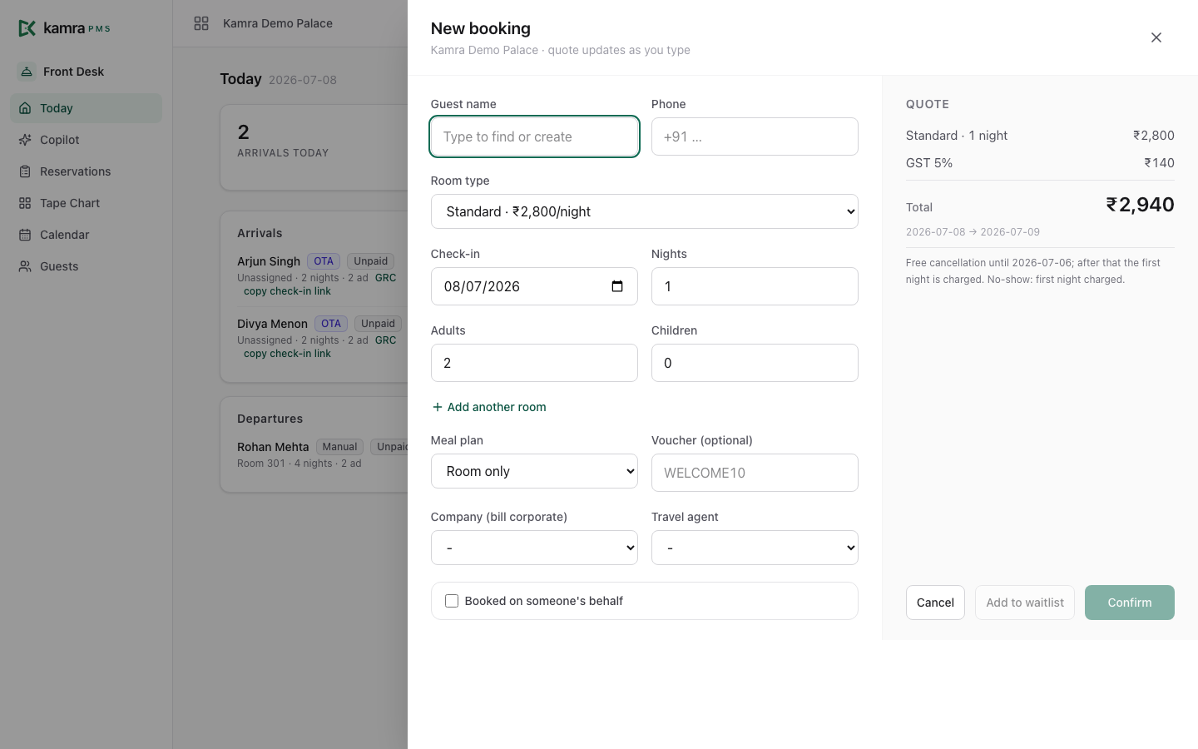Viewport: 1198px width, 749px height.
Task: Click Add another room link
Action: pyautogui.click(x=489, y=407)
